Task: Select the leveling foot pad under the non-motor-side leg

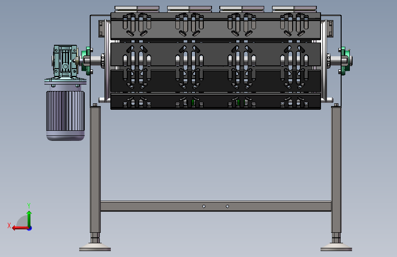Action: [336, 247]
